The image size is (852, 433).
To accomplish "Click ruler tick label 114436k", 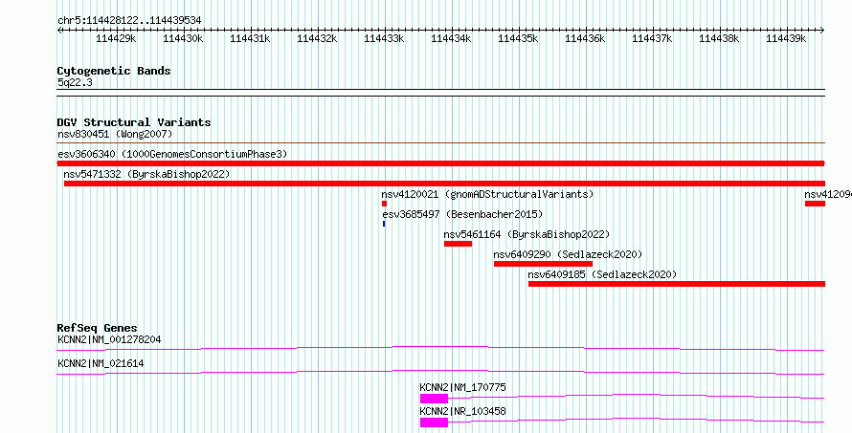I will 585,38.
